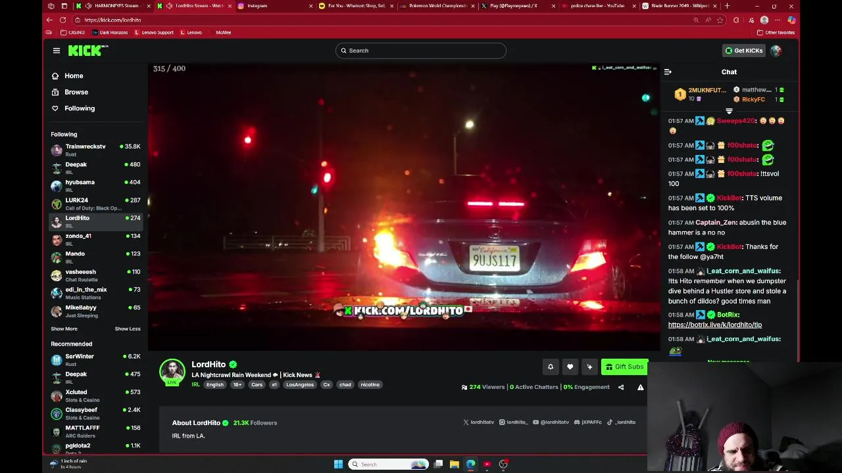
Task: Click the notification bell icon
Action: (x=551, y=367)
